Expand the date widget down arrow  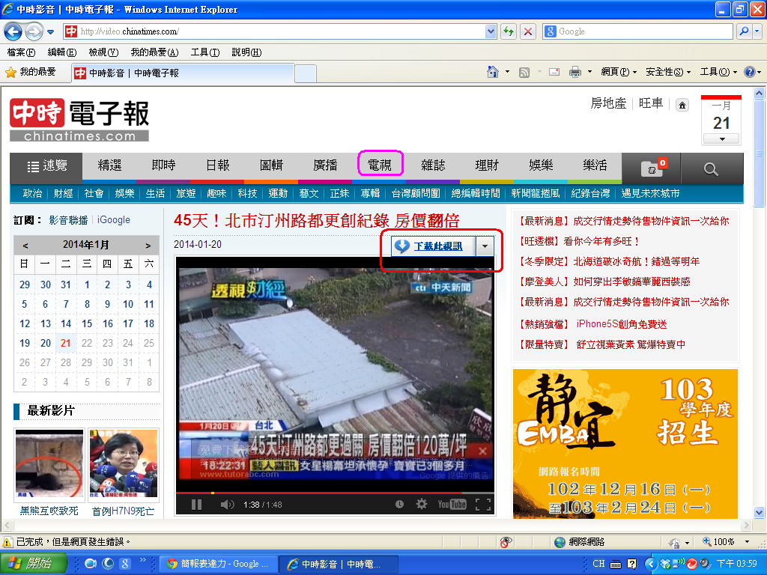coord(722,139)
